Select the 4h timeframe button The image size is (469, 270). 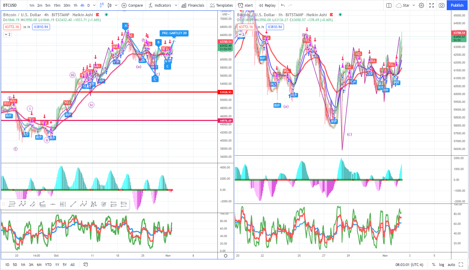coord(82,5)
